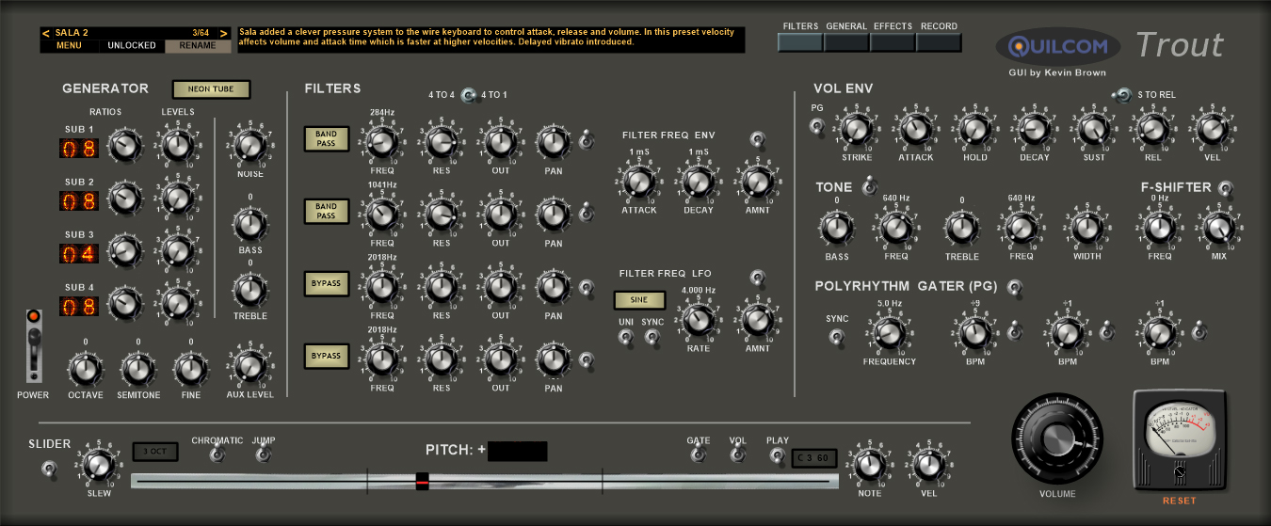Click the RENAME preset button
The width and height of the screenshot is (1271, 526).
click(x=198, y=45)
